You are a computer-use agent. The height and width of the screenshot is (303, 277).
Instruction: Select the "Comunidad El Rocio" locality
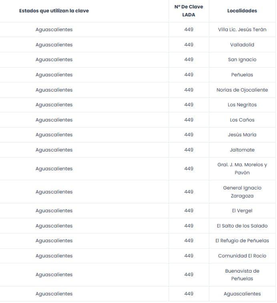(242, 256)
